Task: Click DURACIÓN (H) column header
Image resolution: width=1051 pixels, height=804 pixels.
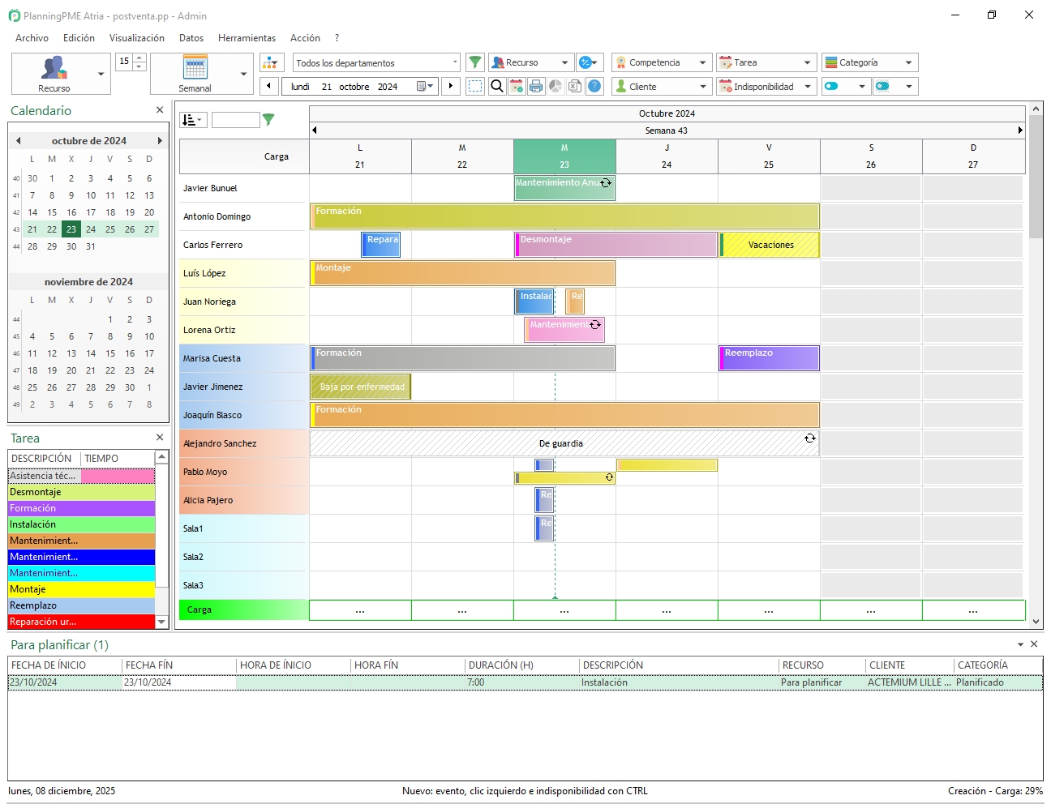Action: click(521, 665)
